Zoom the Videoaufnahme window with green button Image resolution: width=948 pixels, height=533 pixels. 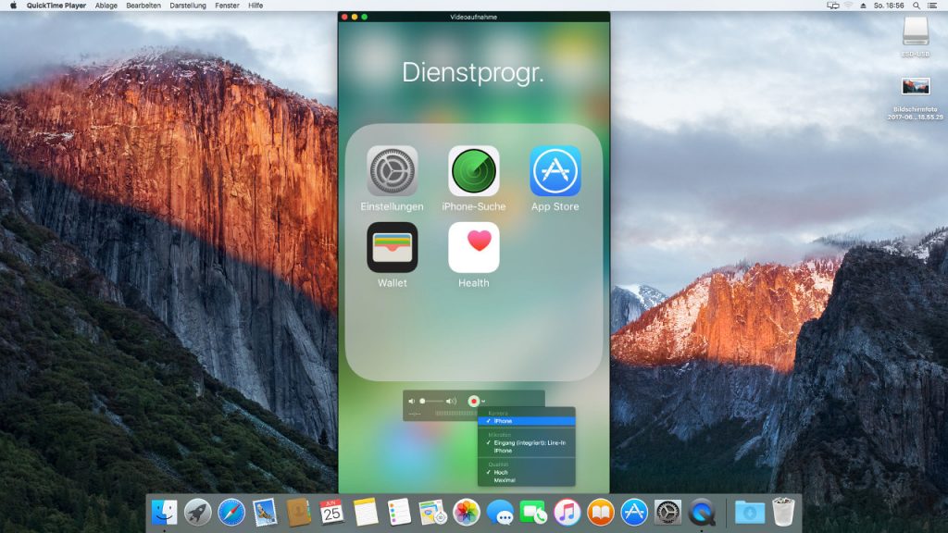(x=365, y=17)
